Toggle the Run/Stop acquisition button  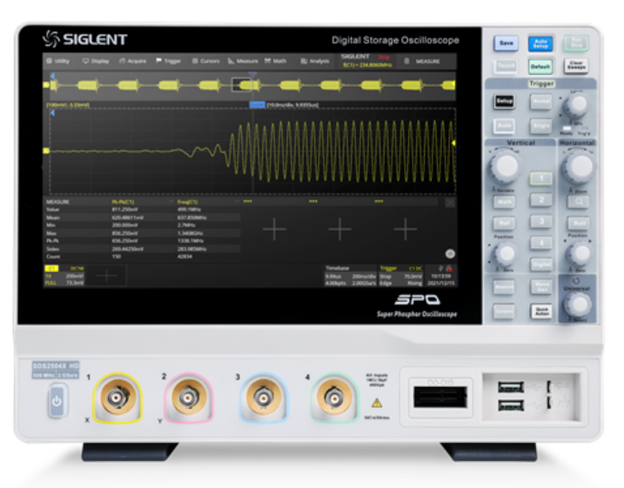pyautogui.click(x=575, y=42)
